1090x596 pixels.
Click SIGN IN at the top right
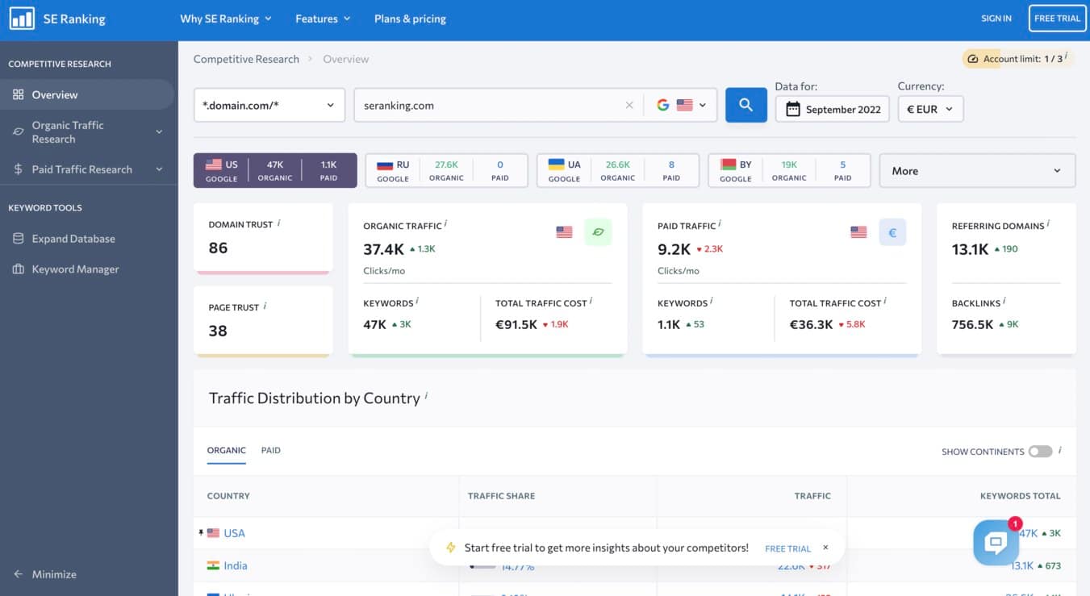996,18
